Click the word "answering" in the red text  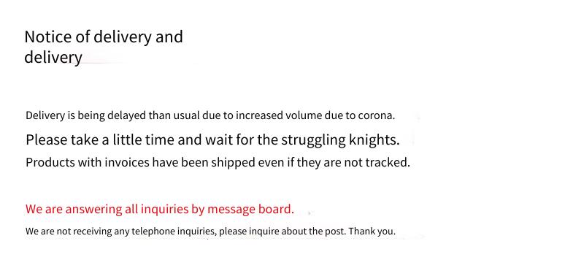(x=92, y=209)
